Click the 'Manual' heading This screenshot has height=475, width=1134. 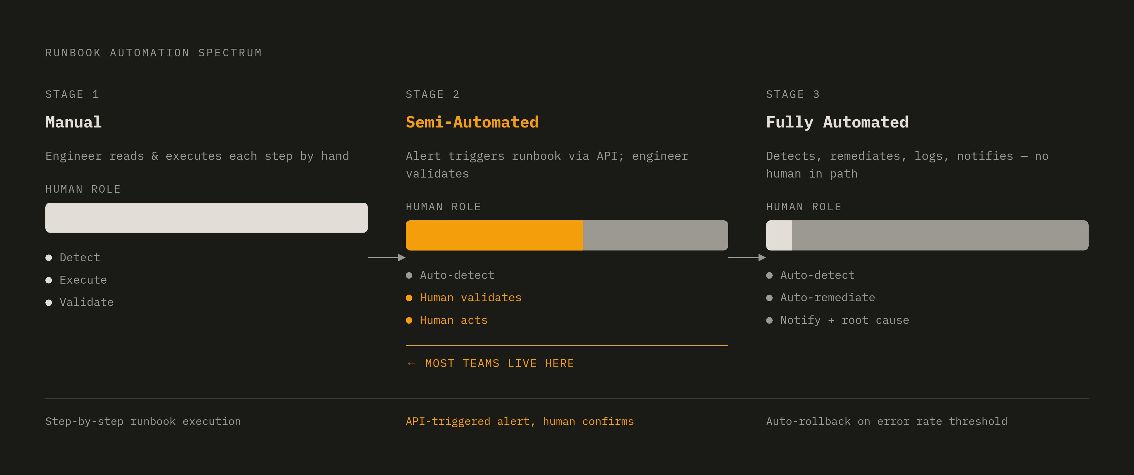click(73, 122)
